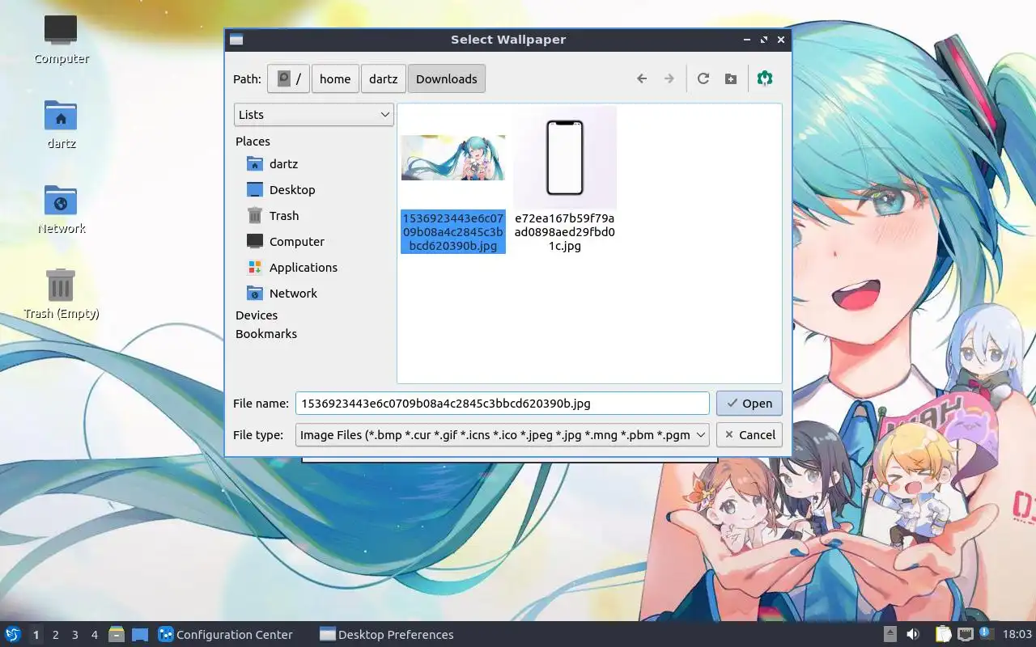Screen dimensions: 1036x647
Task: Switch to workspace 4 in the pager
Action: [x=94, y=635]
